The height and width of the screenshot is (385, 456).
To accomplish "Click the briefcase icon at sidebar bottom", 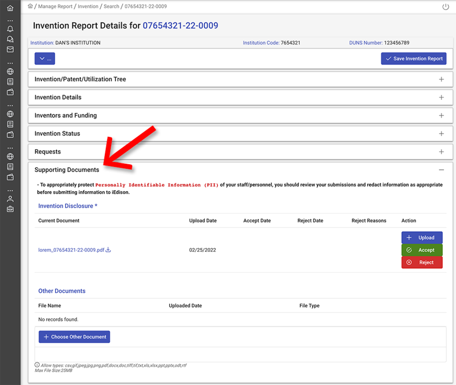I will [10, 208].
